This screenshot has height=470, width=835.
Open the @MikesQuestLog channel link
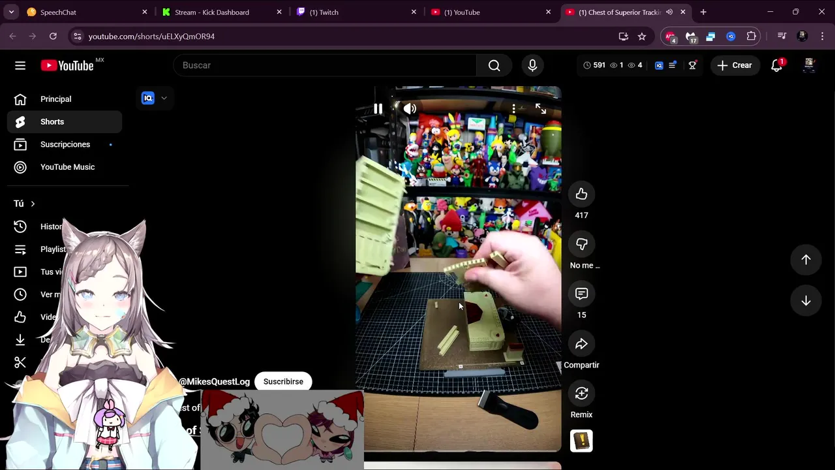pyautogui.click(x=214, y=381)
